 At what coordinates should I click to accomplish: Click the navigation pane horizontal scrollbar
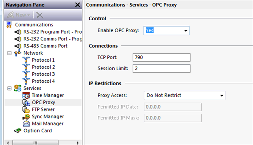point(43,143)
